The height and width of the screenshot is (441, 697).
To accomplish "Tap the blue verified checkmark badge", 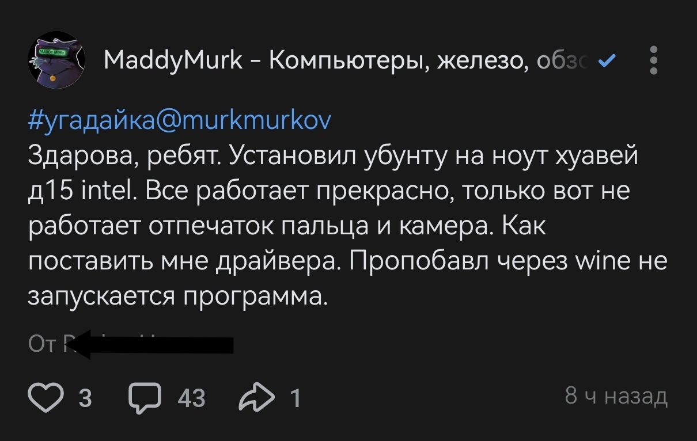I will (x=607, y=60).
